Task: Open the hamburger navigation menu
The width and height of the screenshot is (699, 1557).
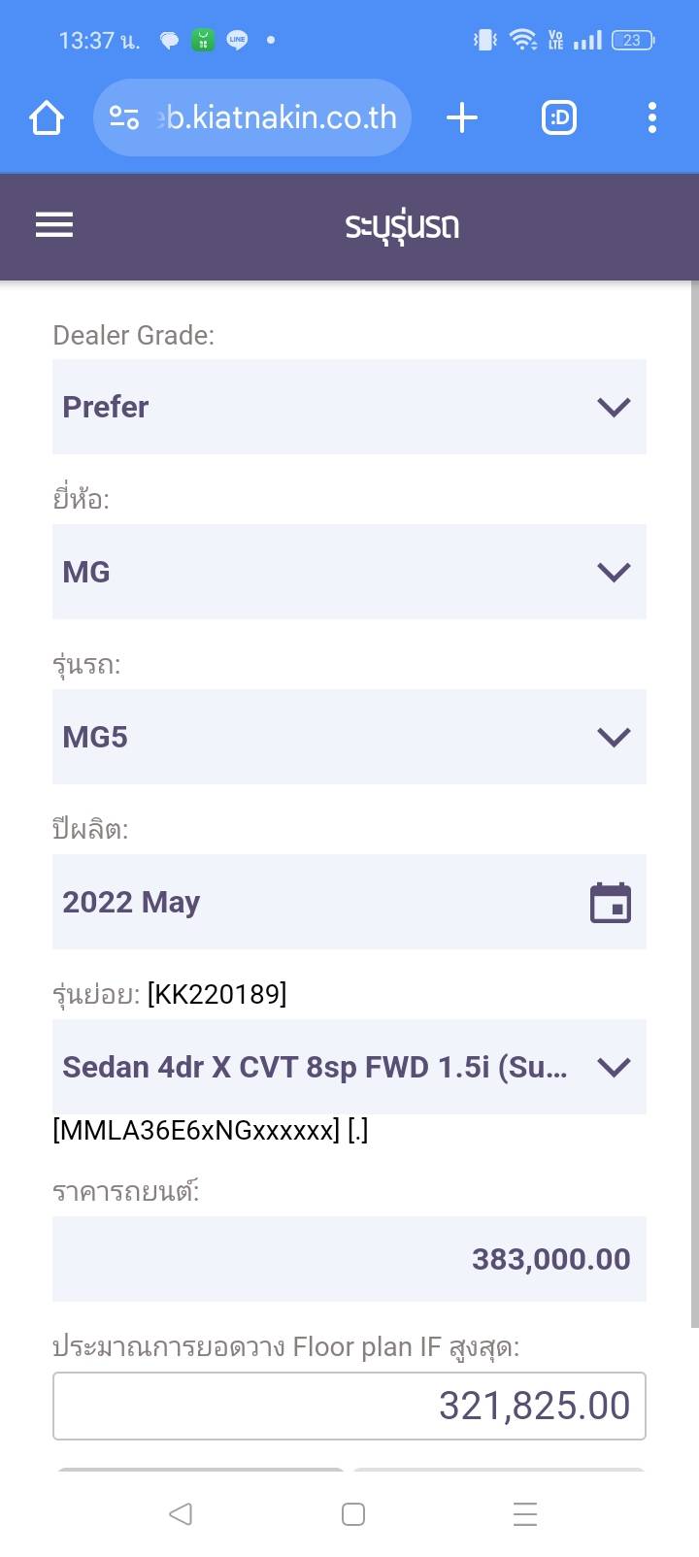Action: [x=54, y=225]
